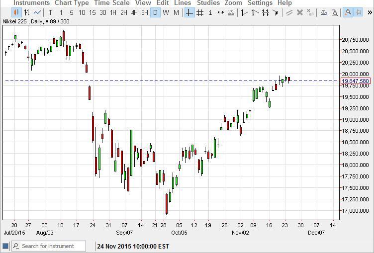
Task: Open the Settings menu
Action: (x=260, y=3)
